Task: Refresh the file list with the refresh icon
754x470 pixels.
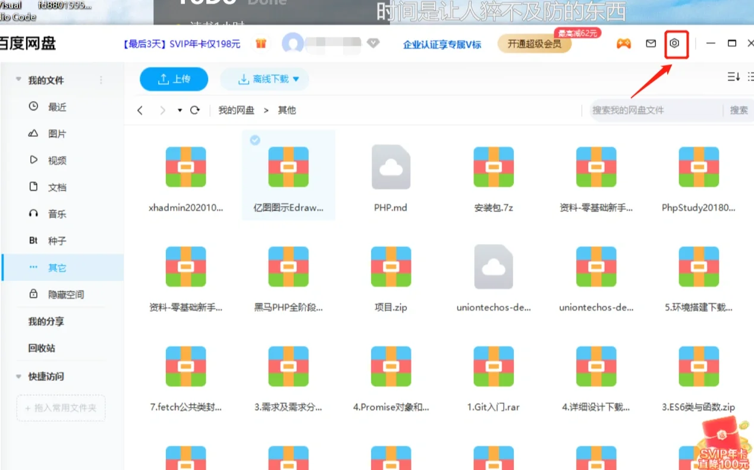Action: [x=196, y=110]
